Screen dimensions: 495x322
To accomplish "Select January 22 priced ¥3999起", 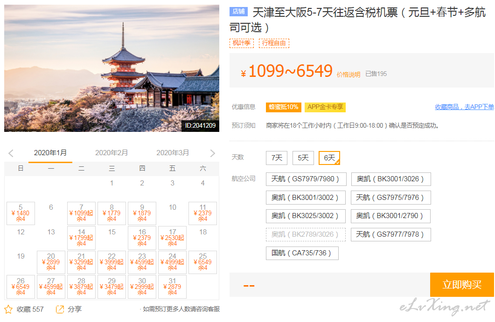I will [x=112, y=262].
